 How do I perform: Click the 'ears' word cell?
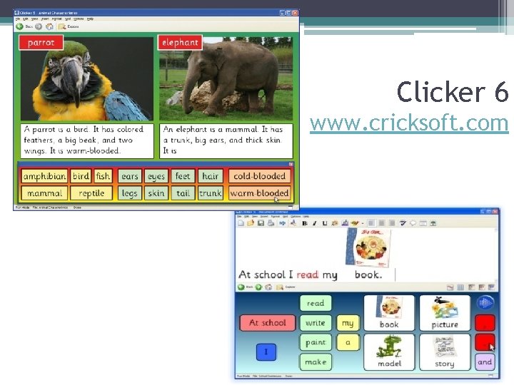coord(130,176)
